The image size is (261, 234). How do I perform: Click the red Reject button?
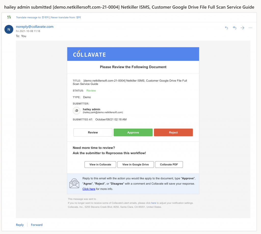click(x=173, y=132)
